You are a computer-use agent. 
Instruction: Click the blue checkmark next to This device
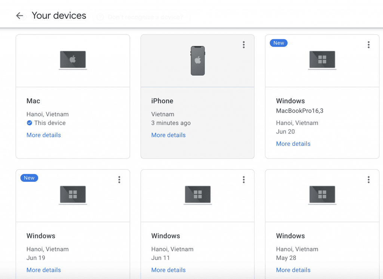coord(29,123)
